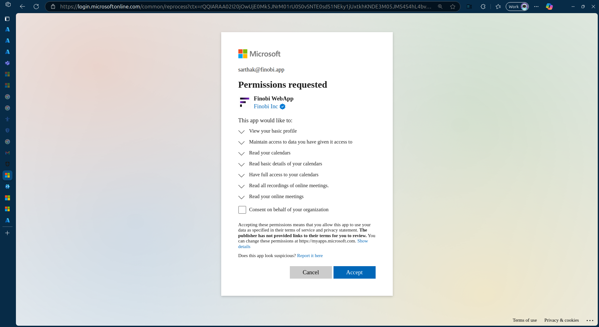Switch to the Gmail tab
Viewport: 599px width, 327px height.
pyautogui.click(x=7, y=153)
